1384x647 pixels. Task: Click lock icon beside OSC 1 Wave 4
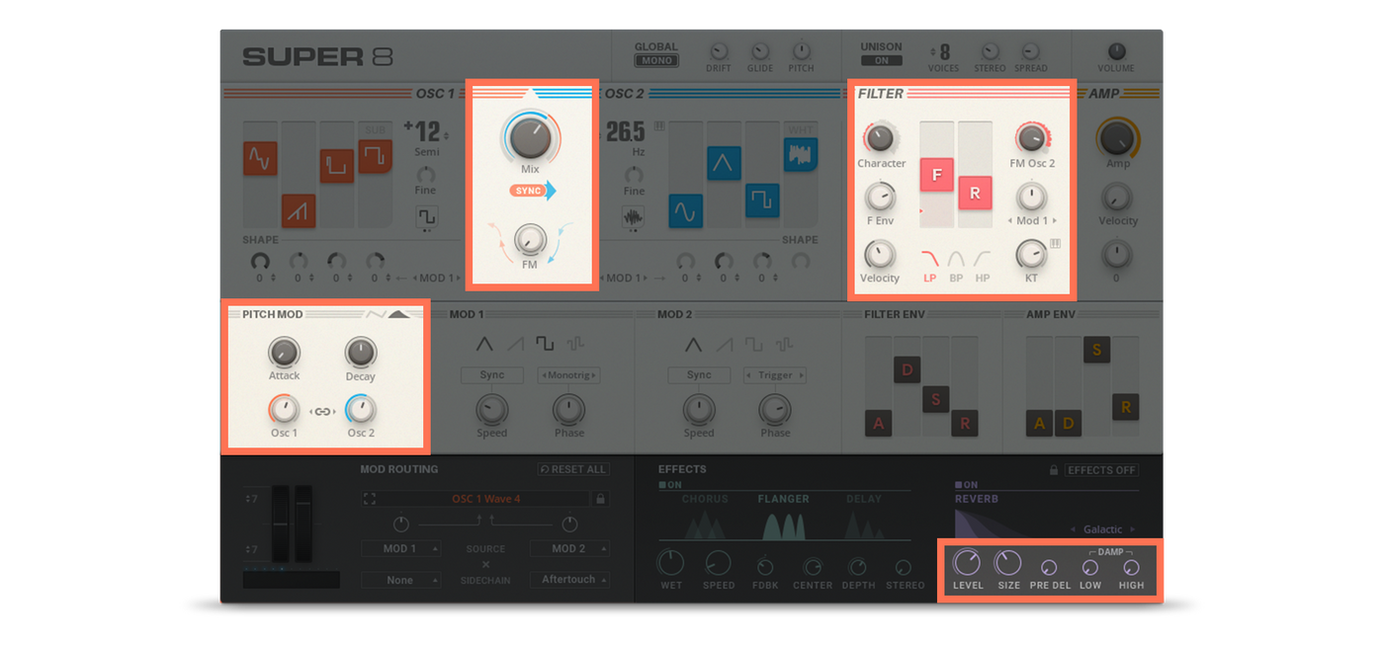(x=600, y=500)
